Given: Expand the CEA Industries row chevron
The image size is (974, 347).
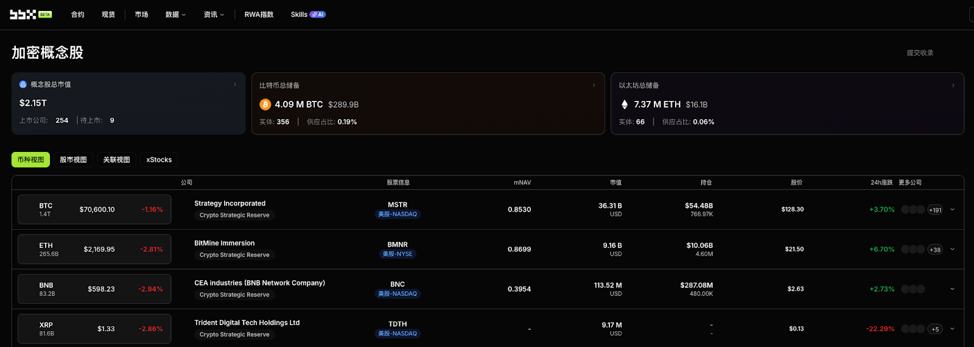Looking at the screenshot, I should point(953,289).
